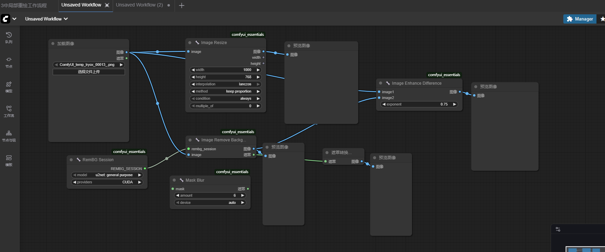Click the width value field showing 1000
Viewport: 605px width, 252px height.
(x=225, y=70)
